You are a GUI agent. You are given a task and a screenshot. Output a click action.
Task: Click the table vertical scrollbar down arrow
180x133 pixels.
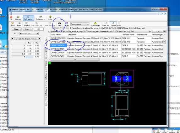coord(165,57)
